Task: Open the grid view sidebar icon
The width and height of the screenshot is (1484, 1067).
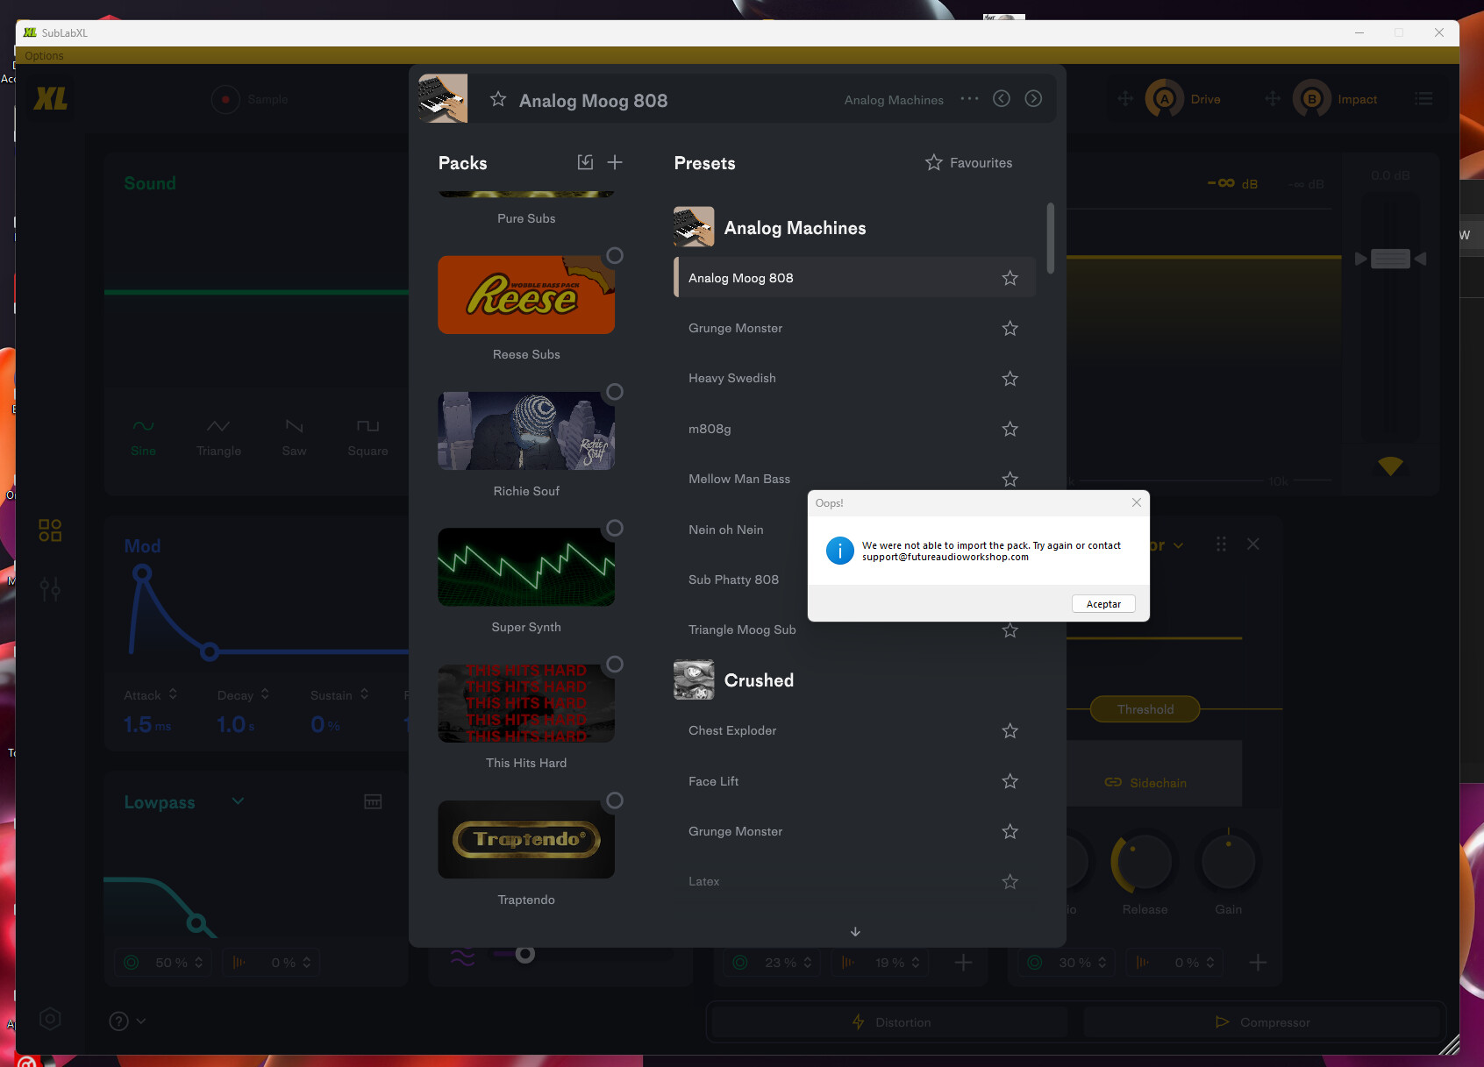Action: [50, 530]
